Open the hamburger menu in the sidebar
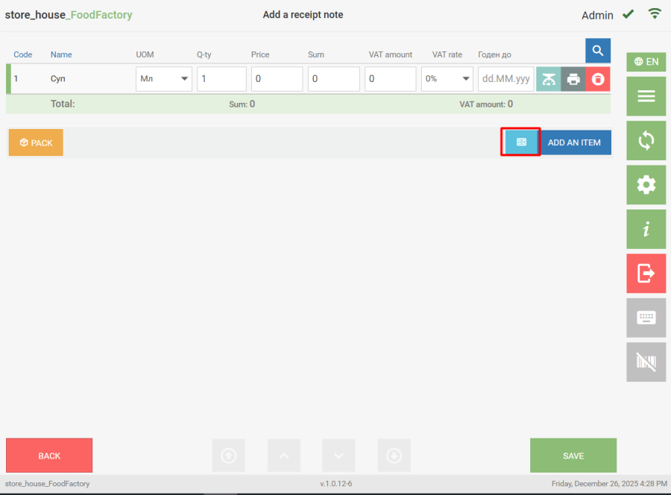This screenshot has height=495, width=671. pyautogui.click(x=646, y=96)
